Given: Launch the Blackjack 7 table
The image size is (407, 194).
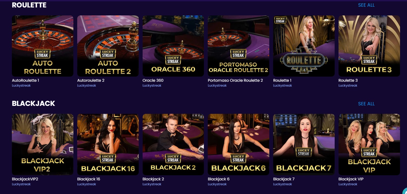Looking at the screenshot, I should pos(304,144).
